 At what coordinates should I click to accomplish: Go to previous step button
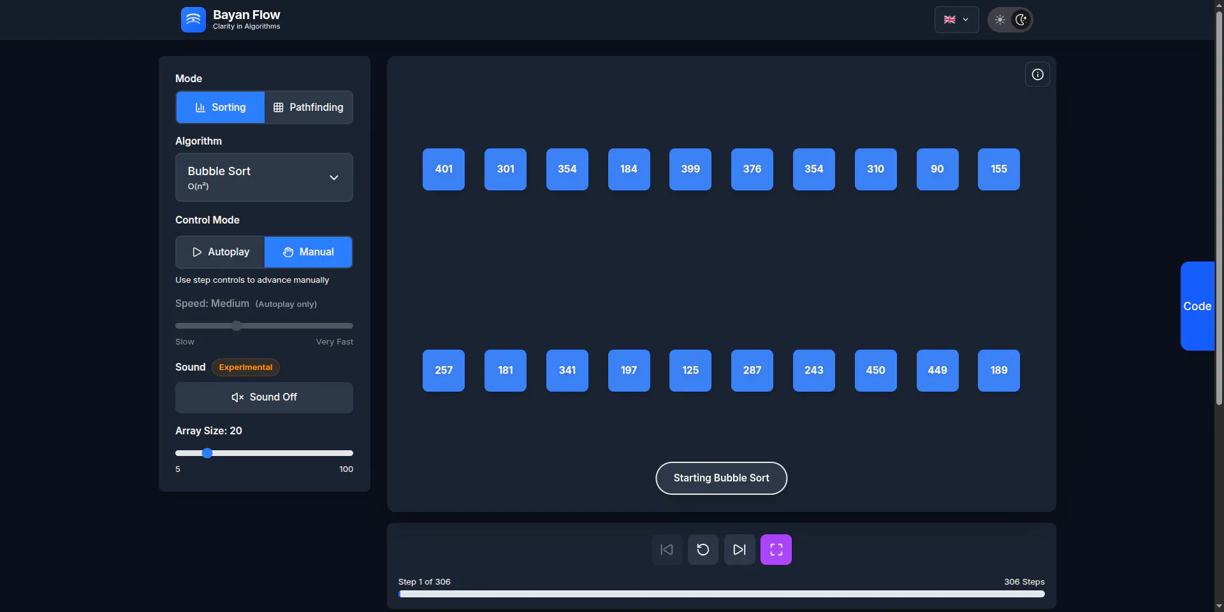(667, 550)
